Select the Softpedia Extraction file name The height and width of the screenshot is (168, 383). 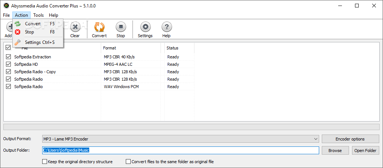32,57
